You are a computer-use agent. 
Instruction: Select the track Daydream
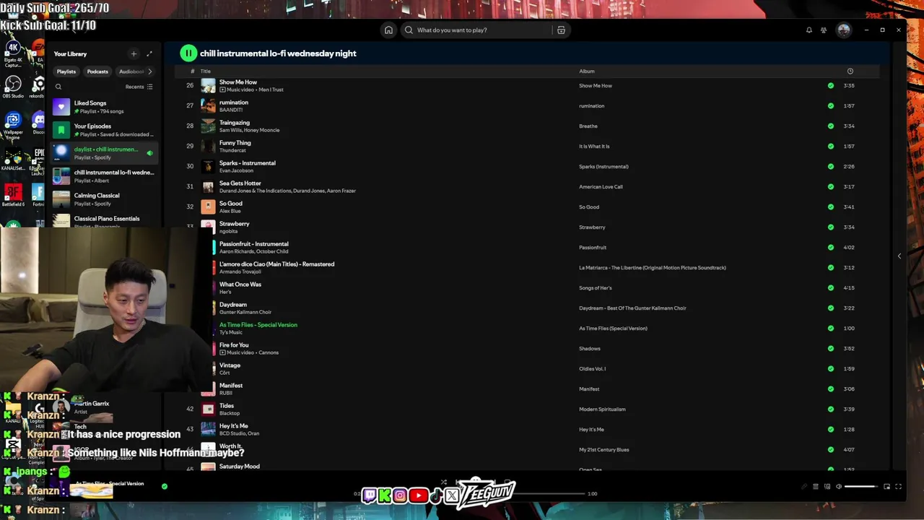pyautogui.click(x=233, y=305)
